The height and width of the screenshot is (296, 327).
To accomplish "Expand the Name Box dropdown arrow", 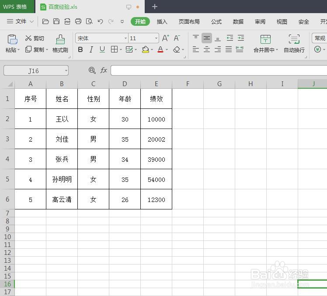I will [66, 71].
